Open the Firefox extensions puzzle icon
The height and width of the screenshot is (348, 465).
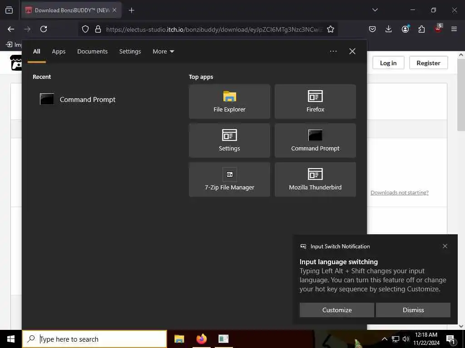(x=421, y=29)
